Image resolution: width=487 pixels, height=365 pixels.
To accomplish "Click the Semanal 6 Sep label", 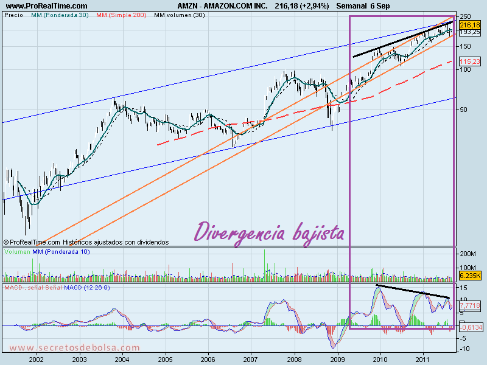I will pos(363,6).
